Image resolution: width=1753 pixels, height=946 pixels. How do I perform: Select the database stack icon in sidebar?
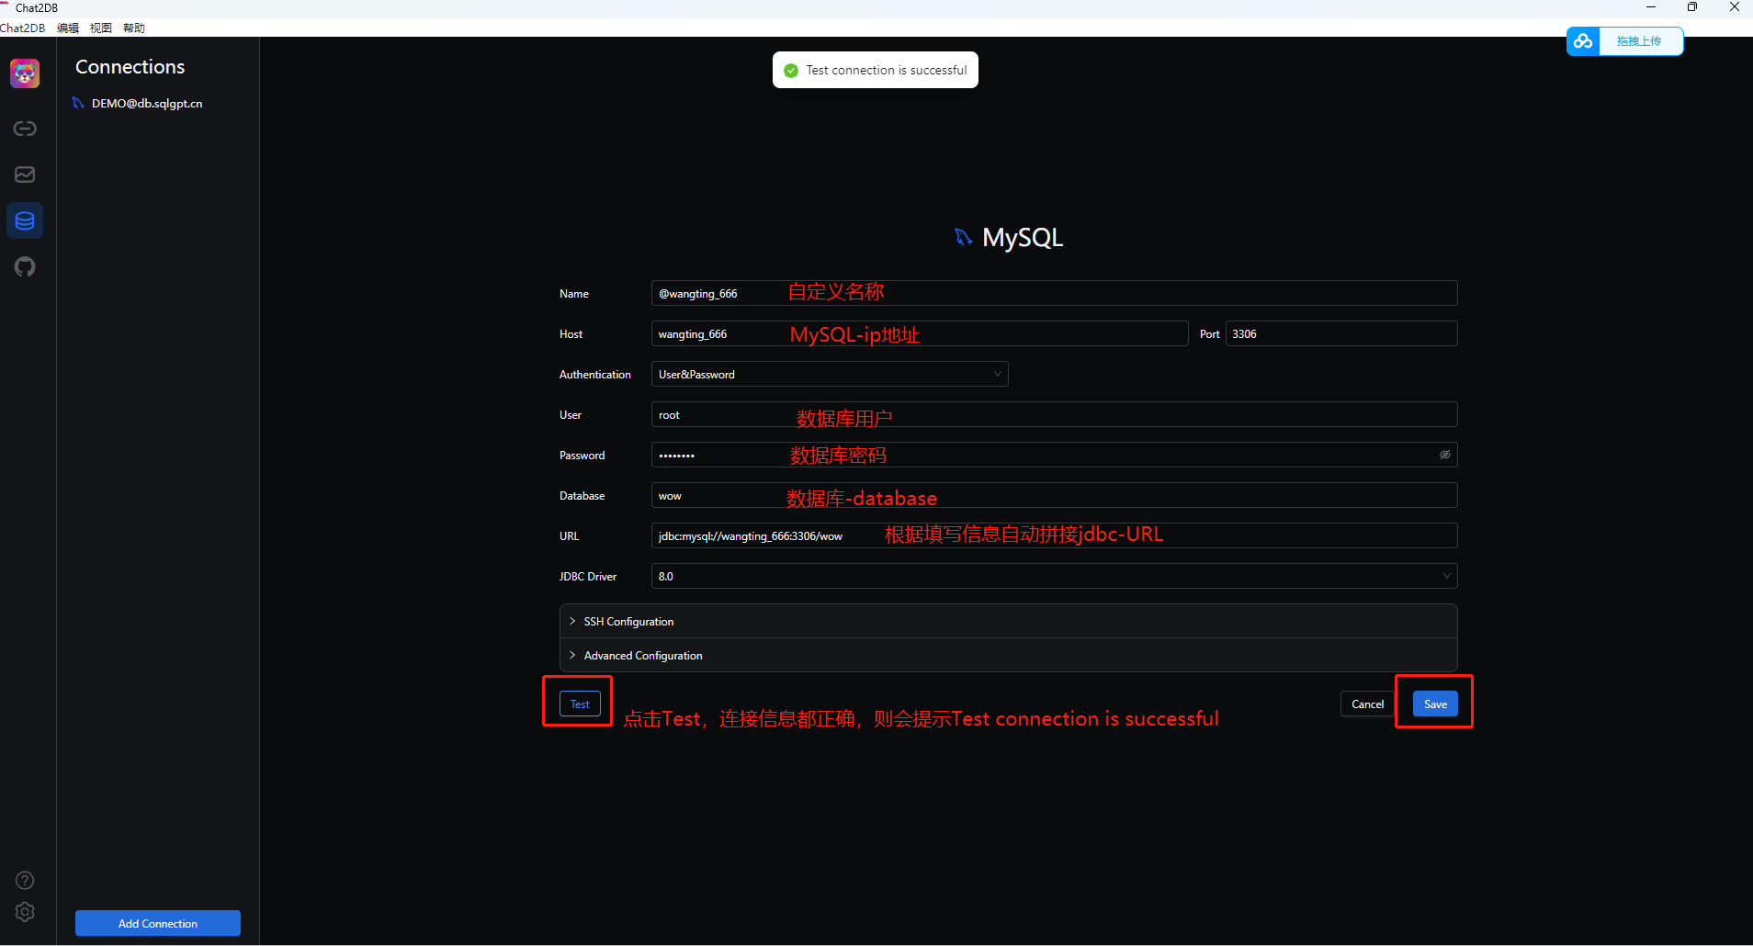[x=25, y=220]
